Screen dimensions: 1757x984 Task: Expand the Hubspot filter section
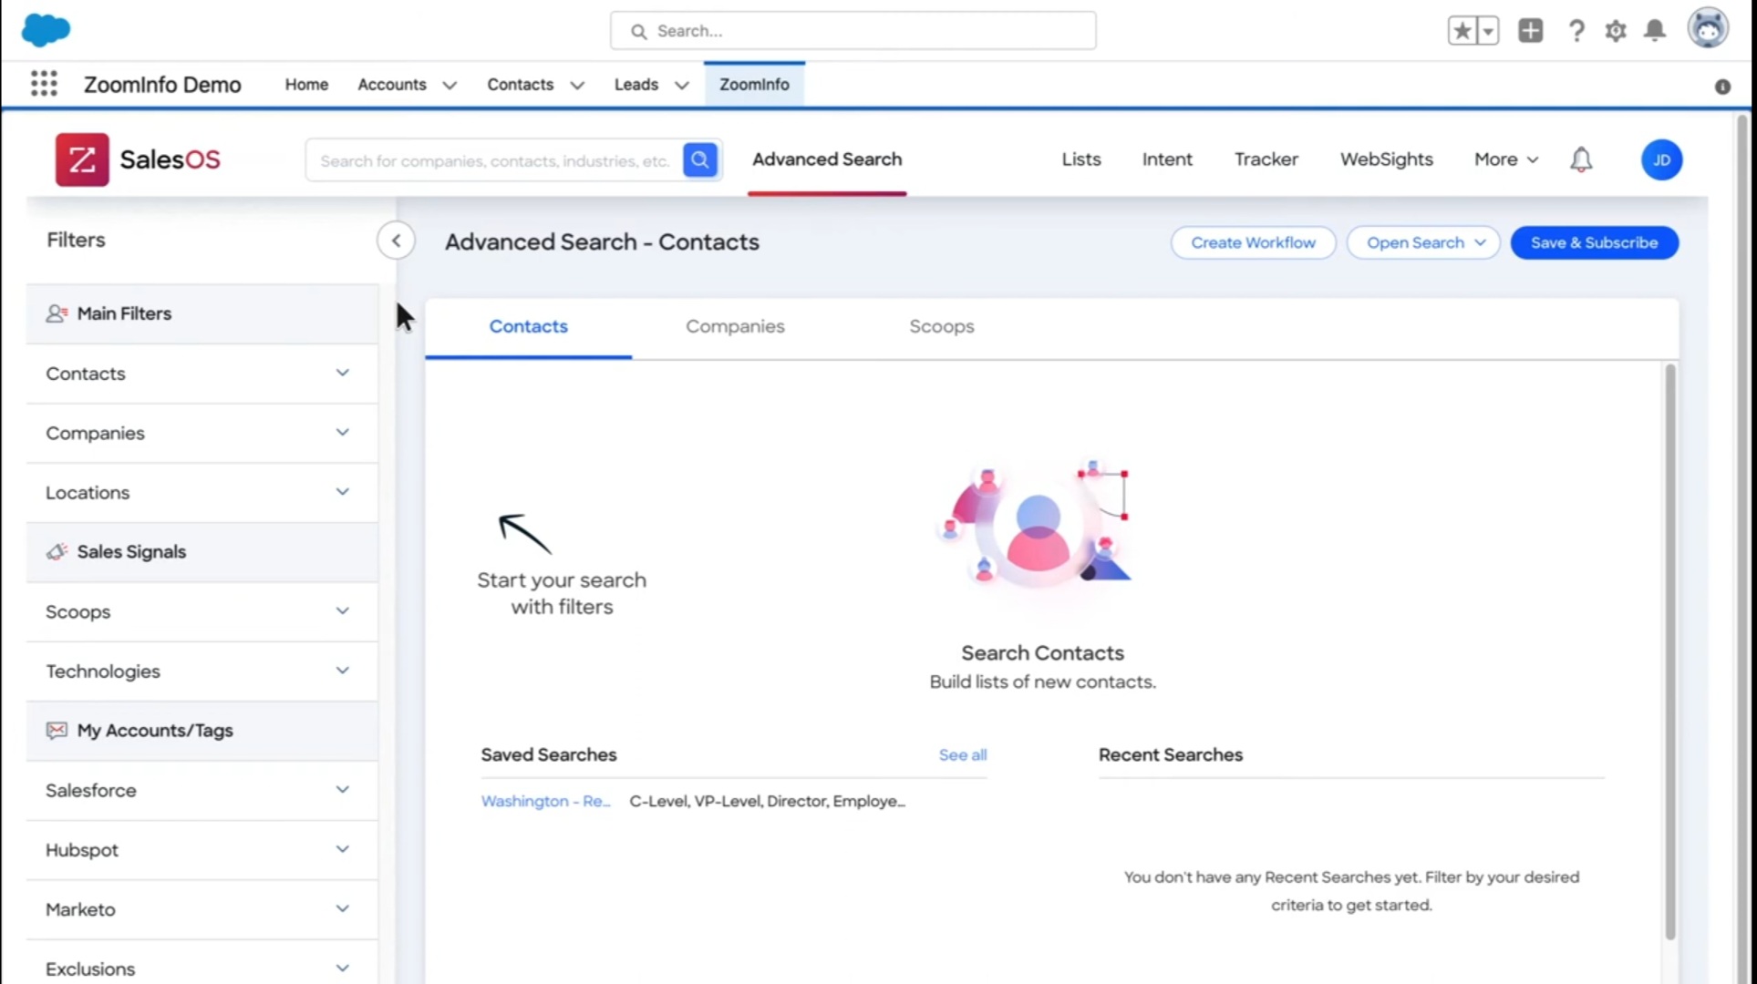pos(202,849)
